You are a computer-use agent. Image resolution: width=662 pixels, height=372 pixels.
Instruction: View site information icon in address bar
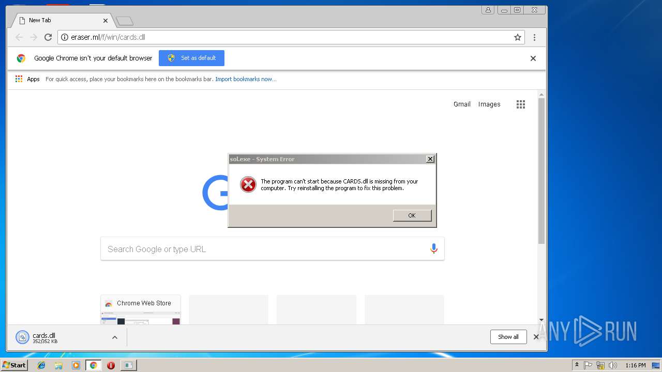pyautogui.click(x=65, y=37)
